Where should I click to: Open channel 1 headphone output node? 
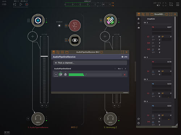[38, 119]
